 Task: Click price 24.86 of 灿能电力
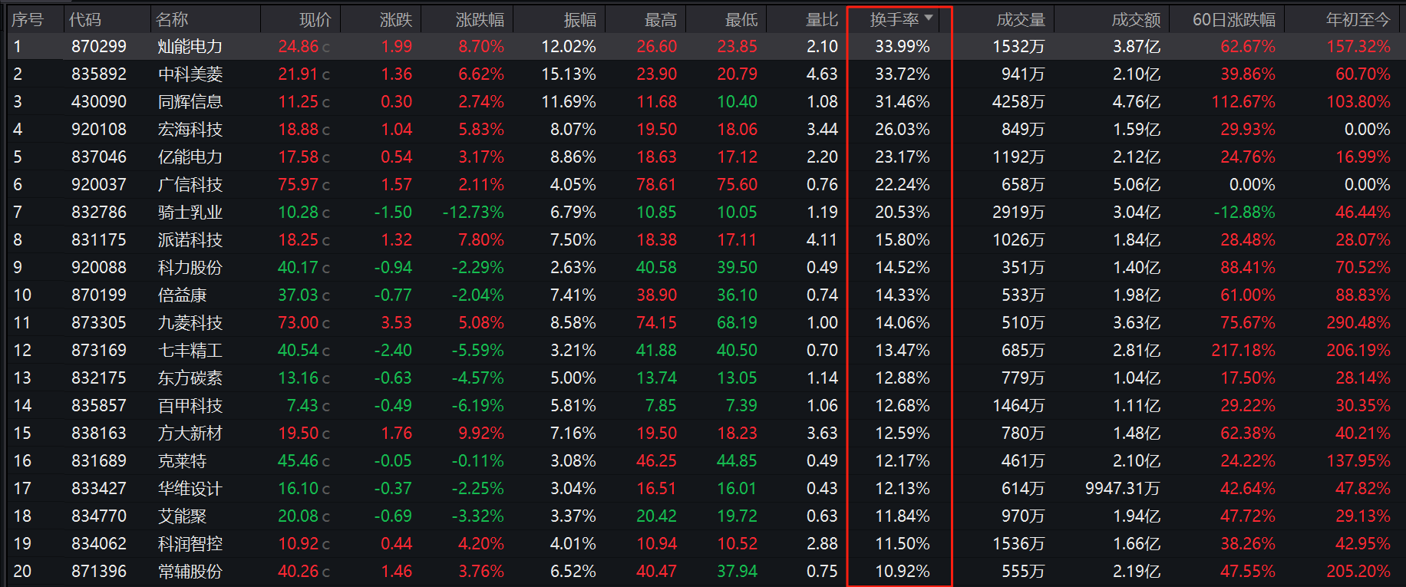point(299,46)
